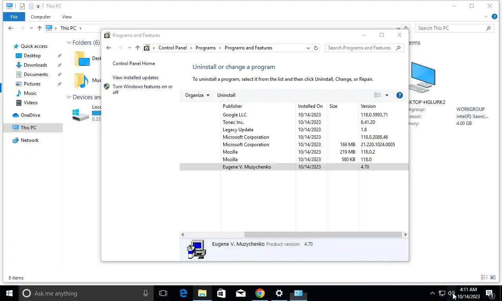Screen dimensions: 502x301
Task: Collapse the Devices and drives group
Action: (x=69, y=97)
